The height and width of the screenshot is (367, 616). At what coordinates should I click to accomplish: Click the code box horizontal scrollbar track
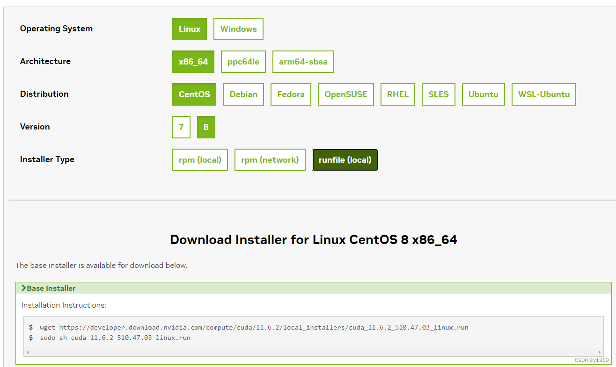pyautogui.click(x=314, y=352)
